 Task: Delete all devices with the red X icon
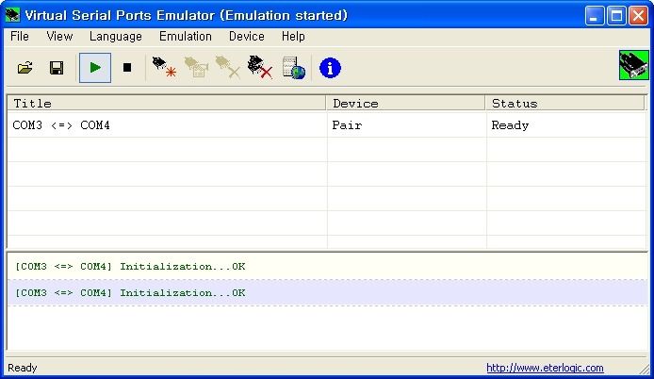coord(260,68)
